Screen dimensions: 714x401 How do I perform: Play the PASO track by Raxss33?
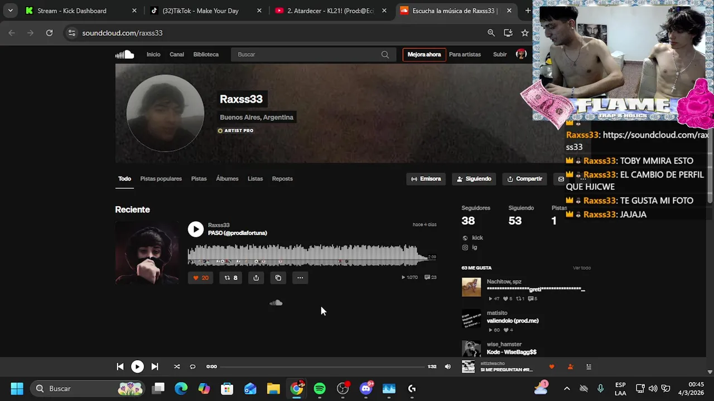195,229
